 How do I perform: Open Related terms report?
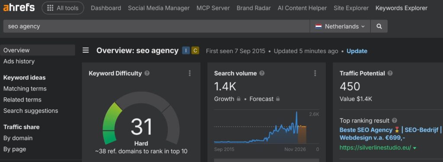pyautogui.click(x=22, y=100)
